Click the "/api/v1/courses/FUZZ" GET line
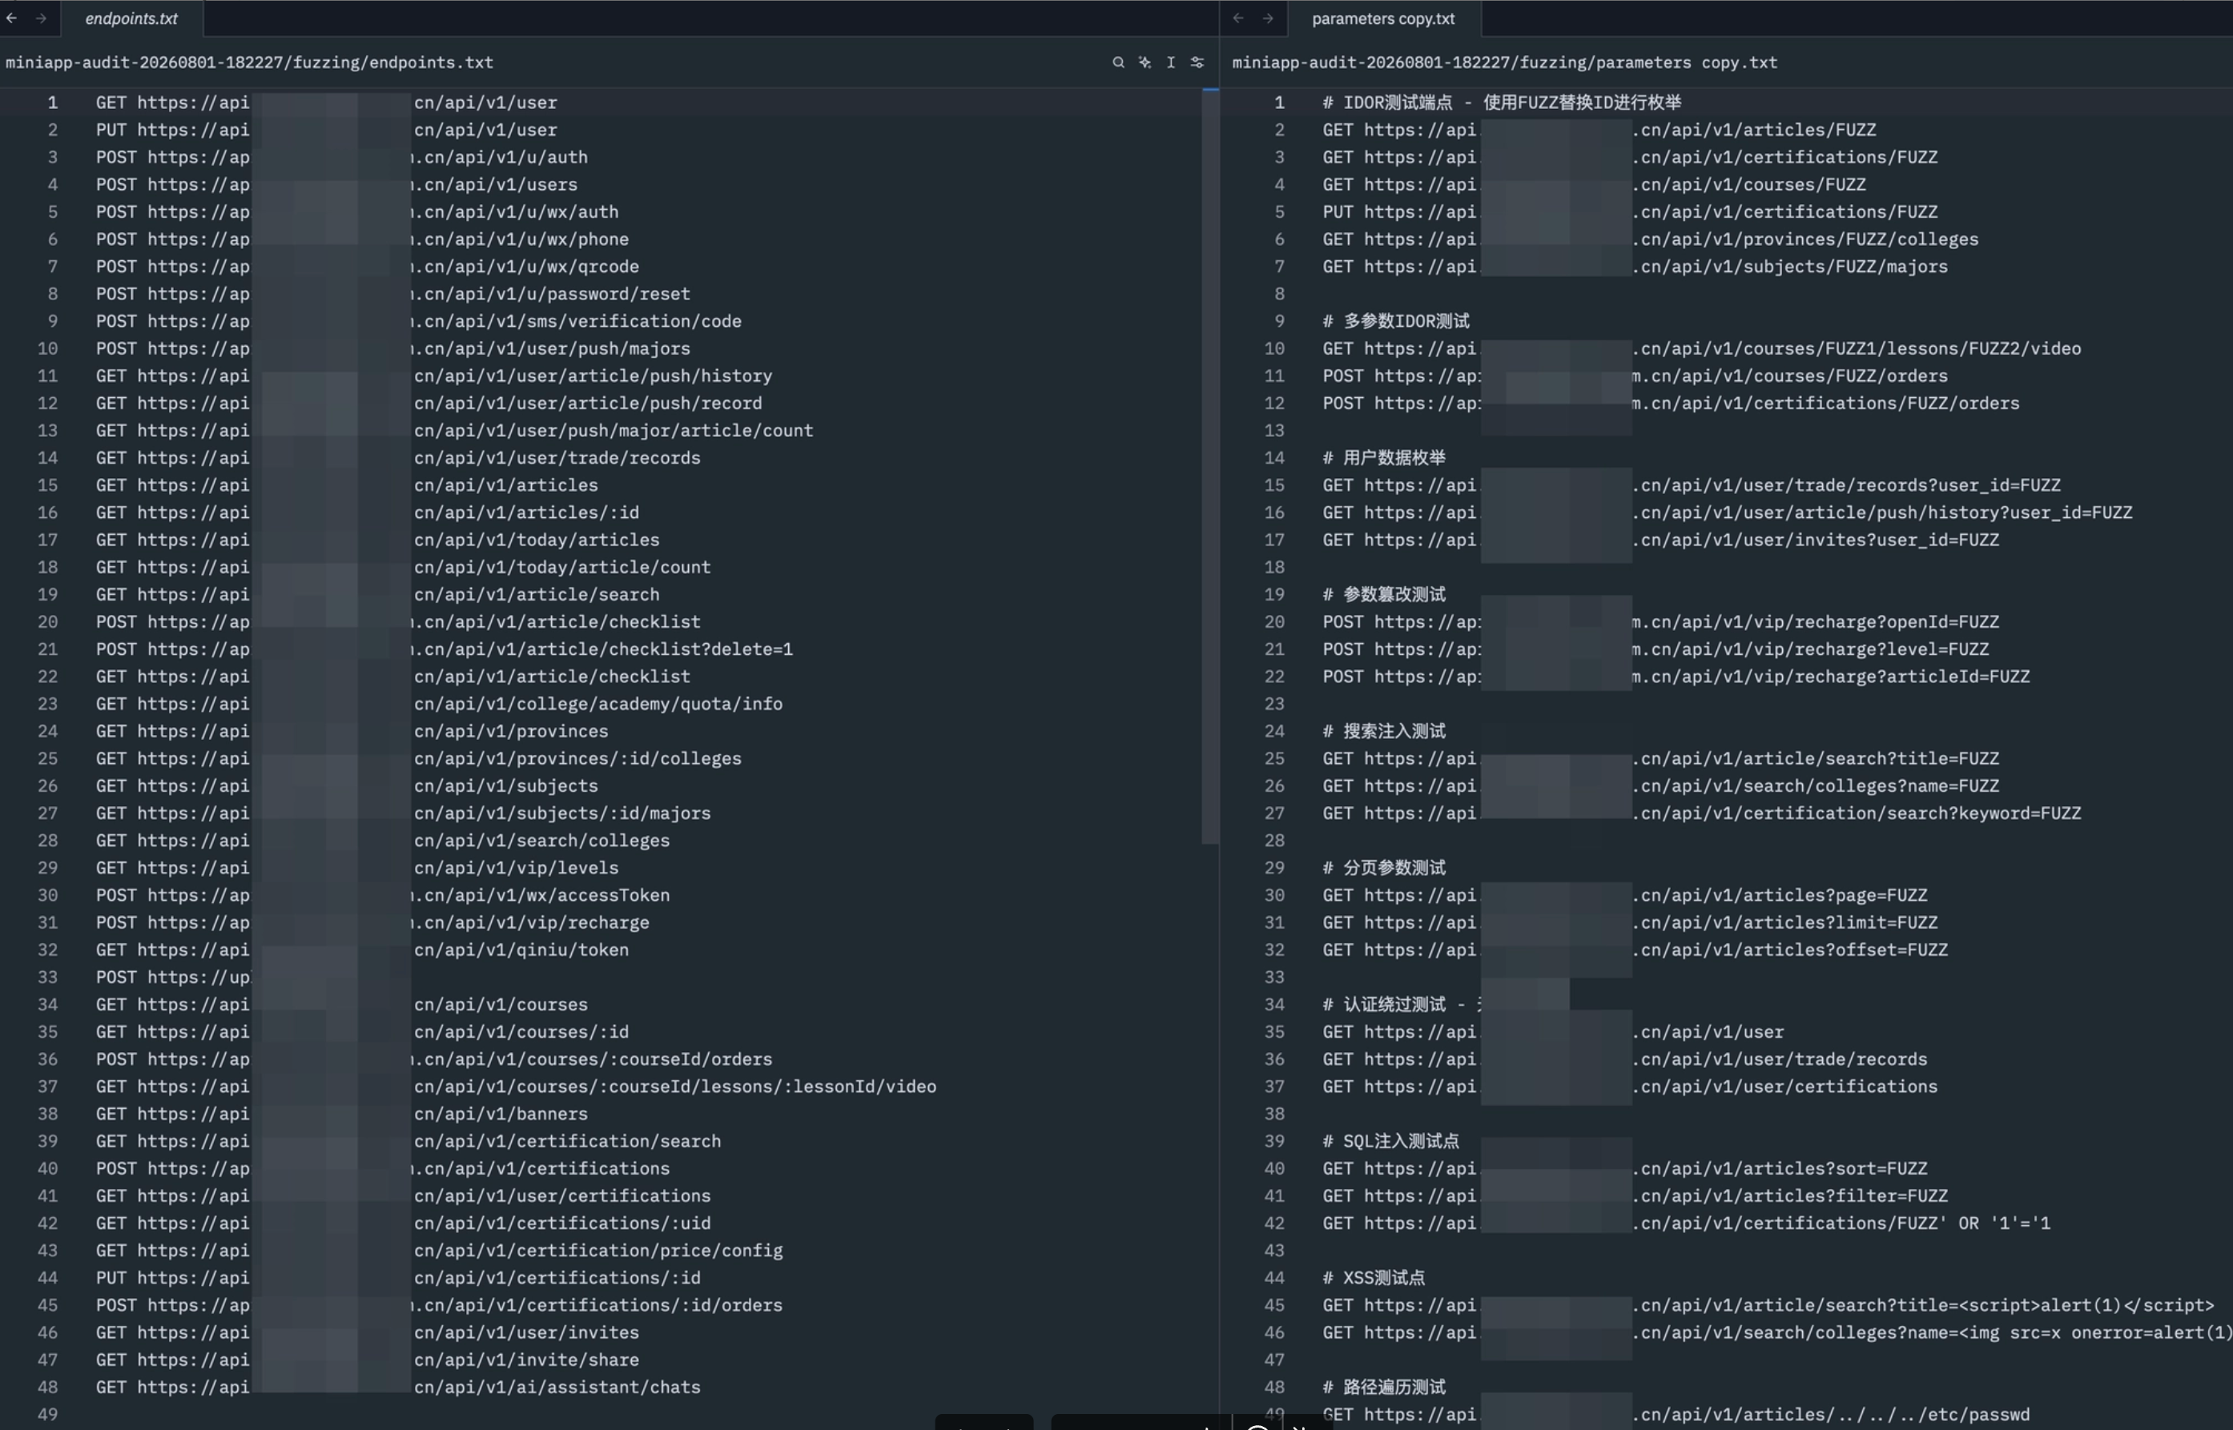The height and width of the screenshot is (1430, 2233). [x=1594, y=185]
